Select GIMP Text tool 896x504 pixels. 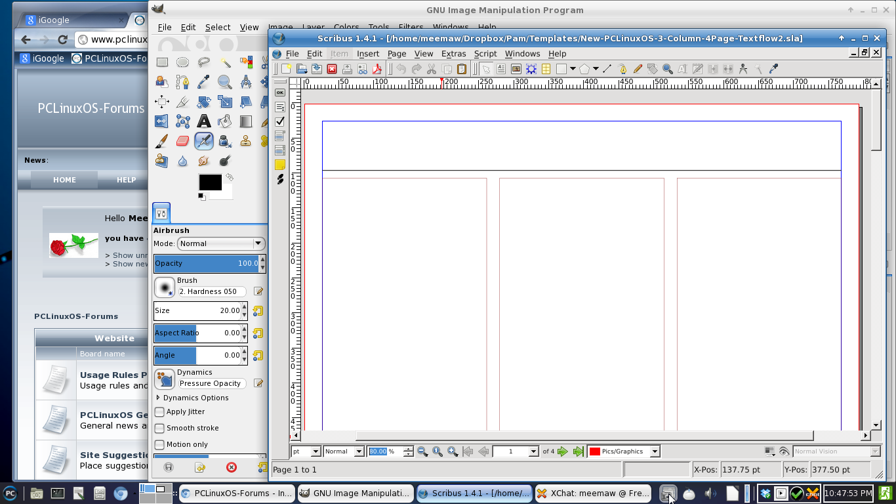204,121
